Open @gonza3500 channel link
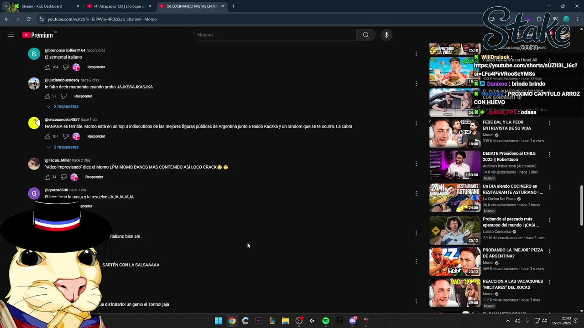This screenshot has width=584, height=328. (56, 190)
